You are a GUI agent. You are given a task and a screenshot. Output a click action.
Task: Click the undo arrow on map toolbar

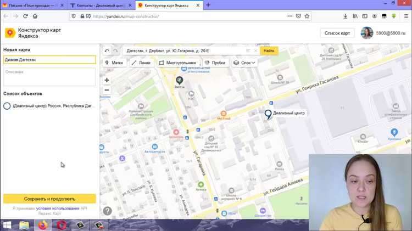coord(107,50)
